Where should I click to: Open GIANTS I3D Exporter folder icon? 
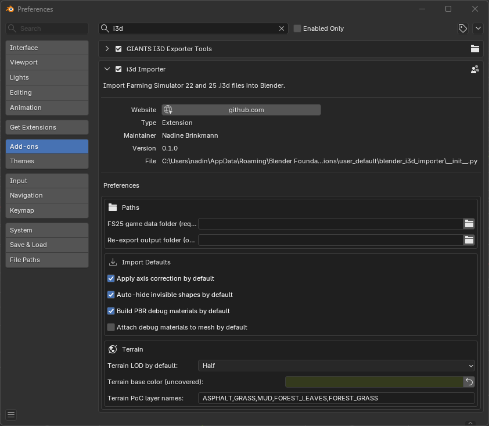475,49
